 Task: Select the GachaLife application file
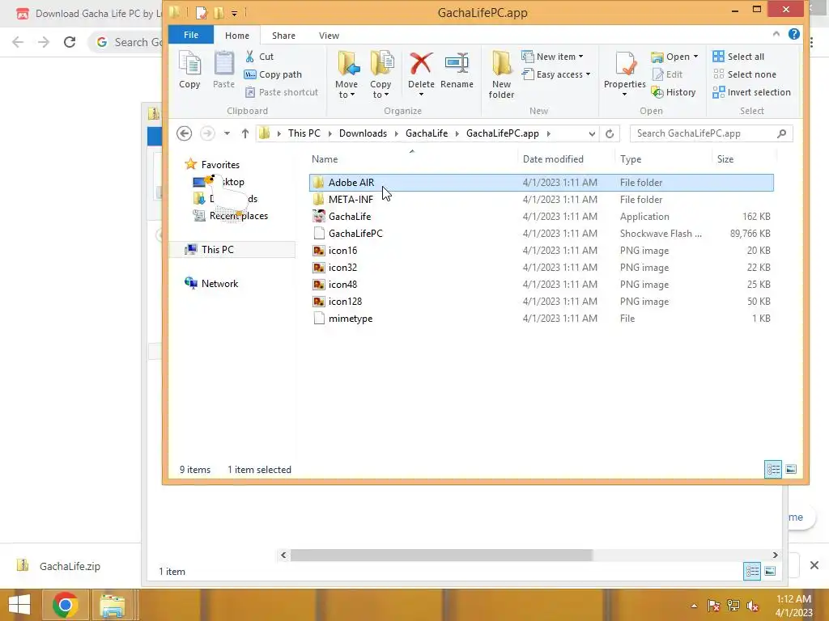(541, 217)
